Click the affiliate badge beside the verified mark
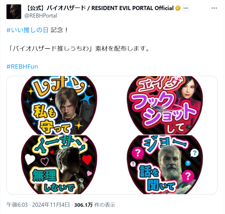The height and width of the screenshot is (214, 225). pos(186,8)
